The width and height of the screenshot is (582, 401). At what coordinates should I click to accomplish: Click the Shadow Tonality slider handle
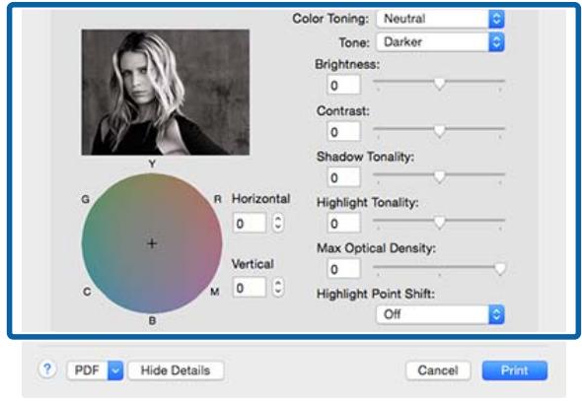(x=440, y=177)
